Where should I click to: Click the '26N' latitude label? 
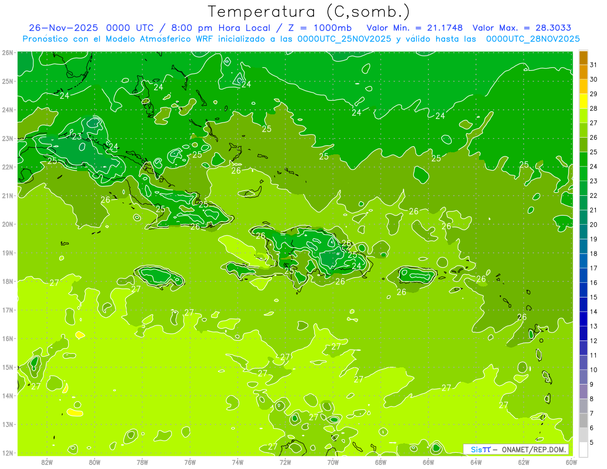click(8, 53)
